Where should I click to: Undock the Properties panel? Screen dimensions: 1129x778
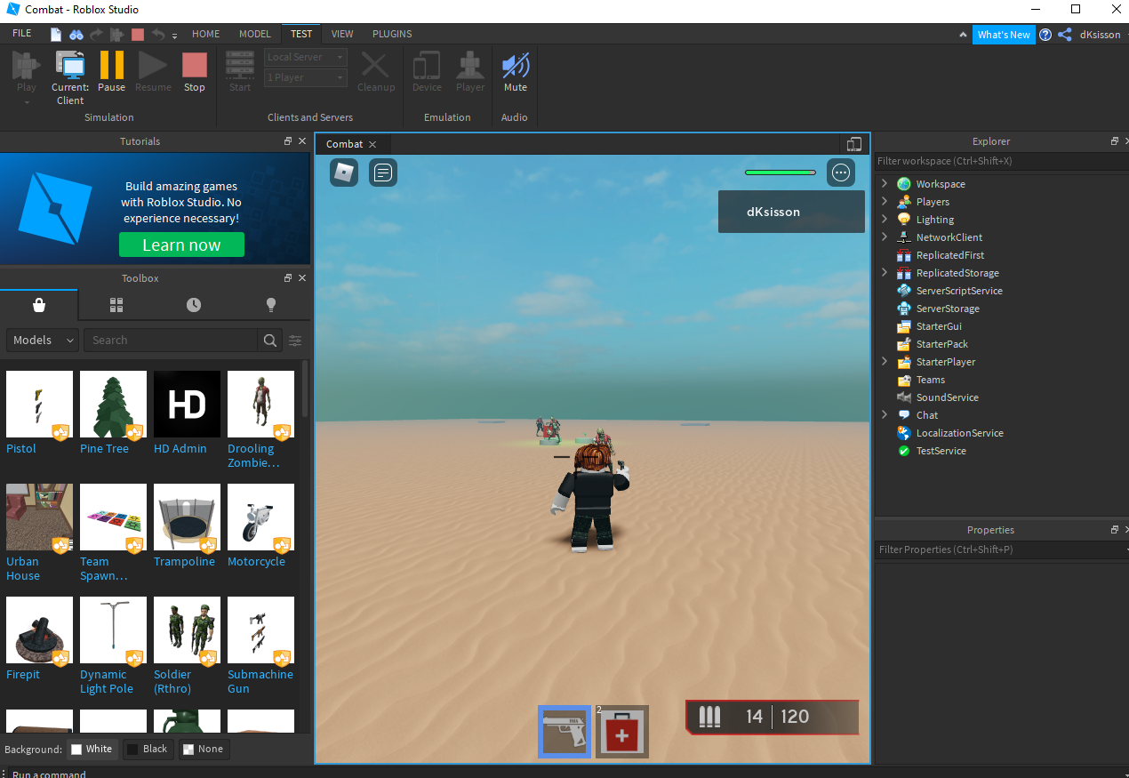pyautogui.click(x=1115, y=530)
